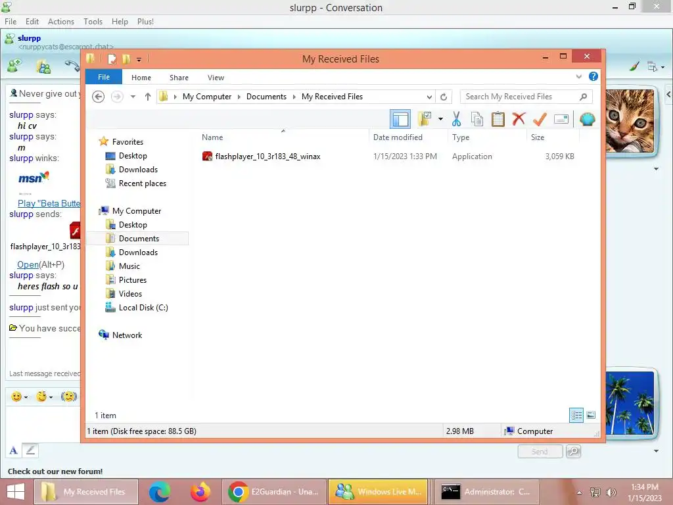673x505 pixels.
Task: Expand the address bar history dropdown
Action: (x=429, y=97)
